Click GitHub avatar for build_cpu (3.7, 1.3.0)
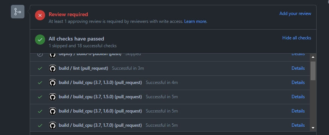The height and width of the screenshot is (135, 329). tap(53, 82)
